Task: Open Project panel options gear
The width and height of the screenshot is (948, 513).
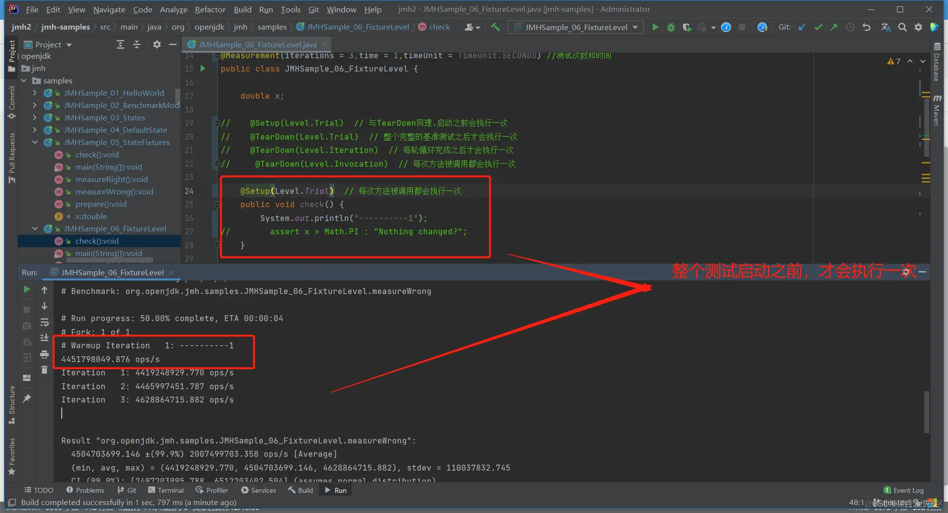Action: tap(157, 44)
